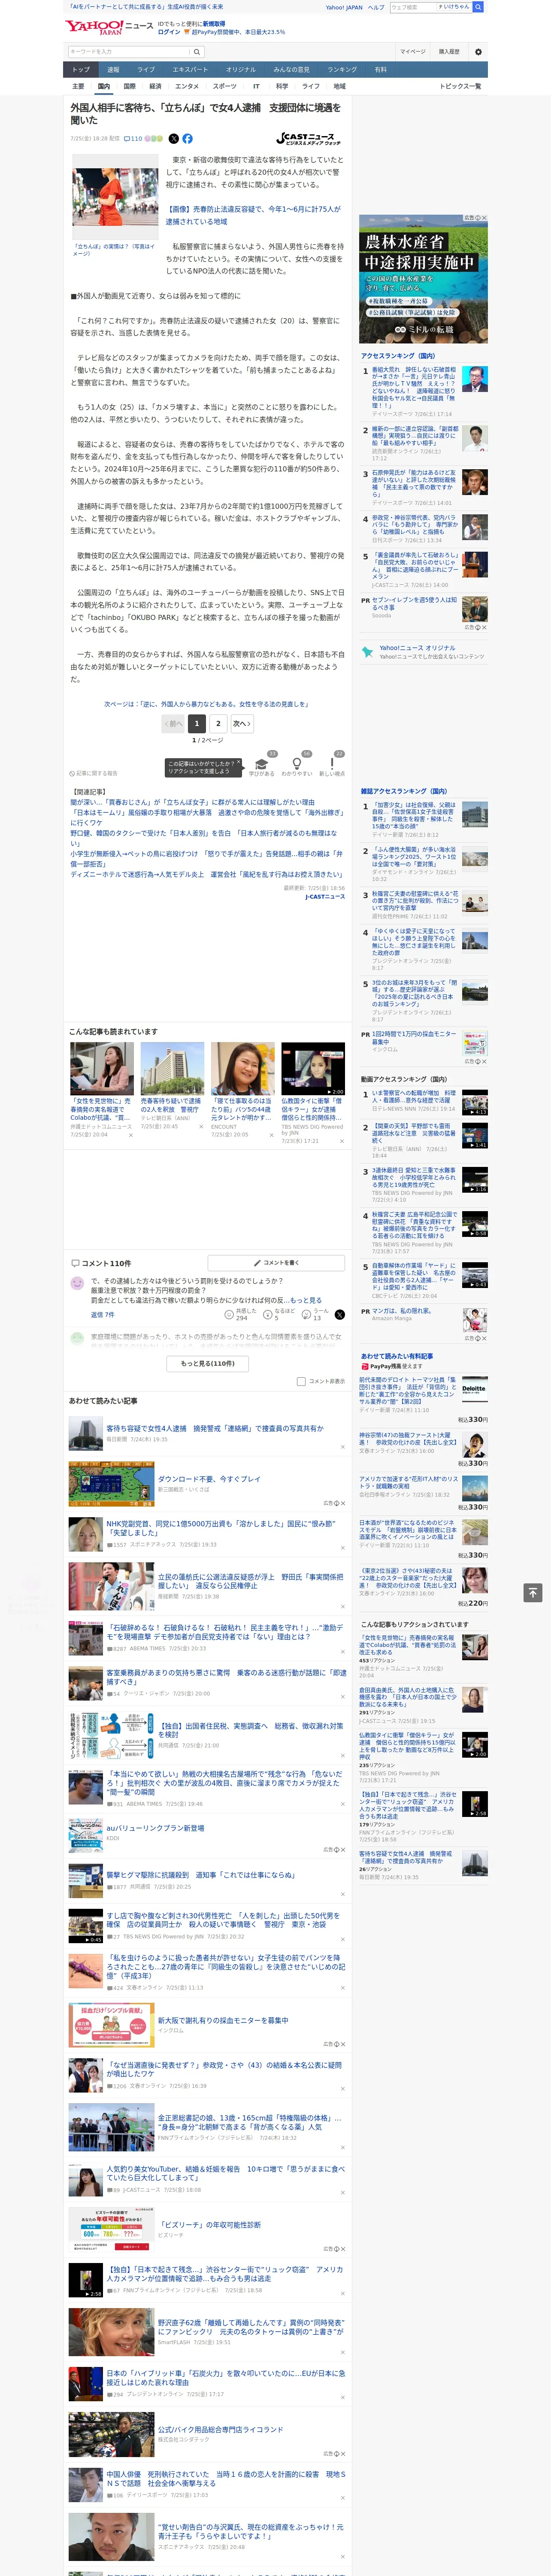551x2576 pixels.
Task: Open the settings gear icon
Action: [478, 51]
